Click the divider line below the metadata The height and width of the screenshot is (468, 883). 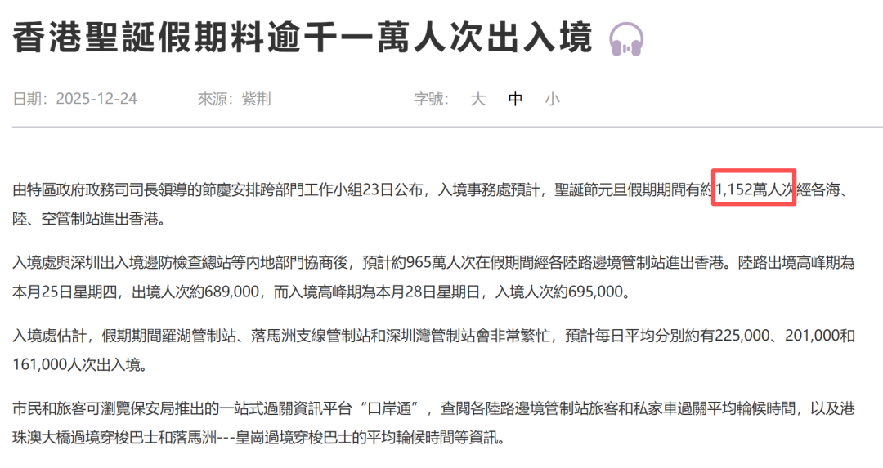pyautogui.click(x=441, y=127)
